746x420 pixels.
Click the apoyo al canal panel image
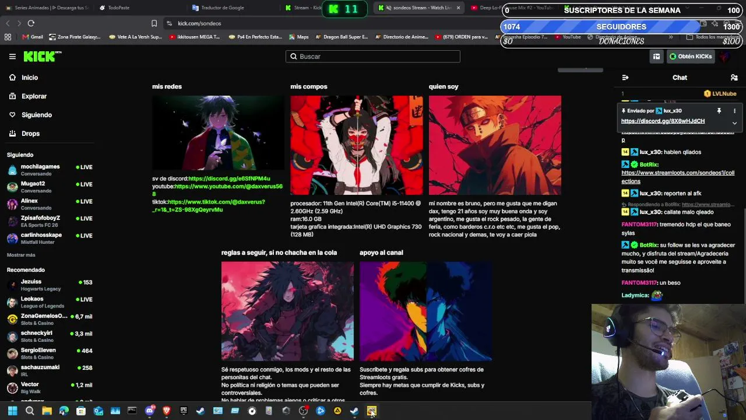click(x=425, y=311)
